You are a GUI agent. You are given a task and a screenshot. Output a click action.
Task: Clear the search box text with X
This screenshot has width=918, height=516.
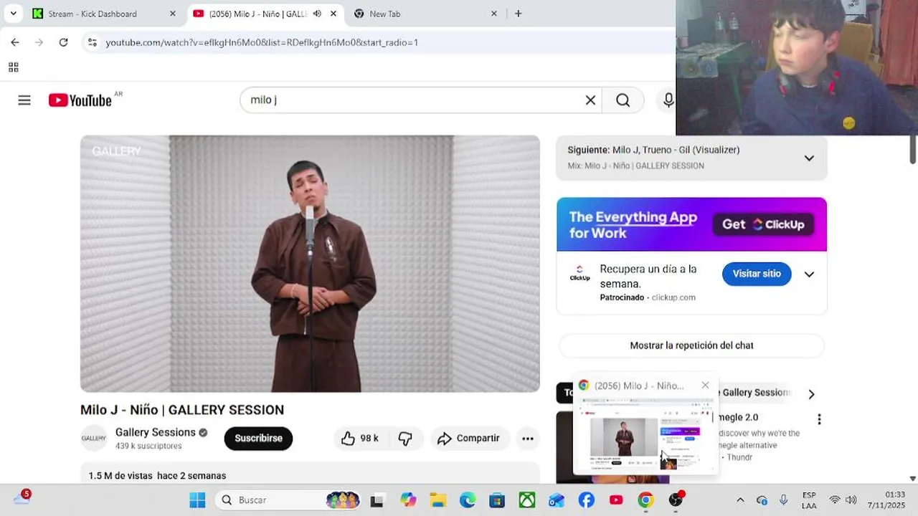pos(590,100)
